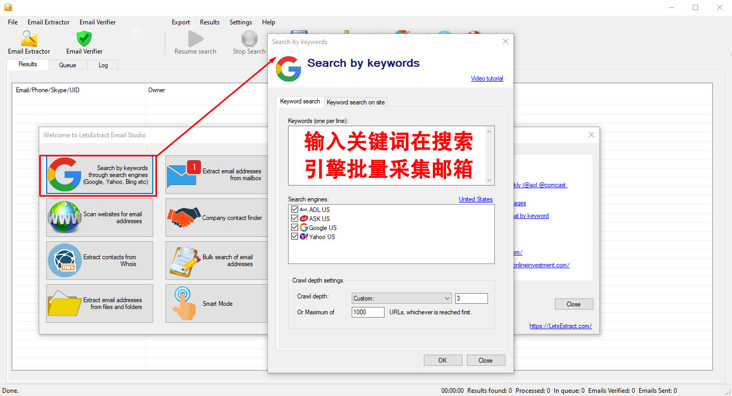Click the Stop Search toolbar button
Screen dimensions: 732x396
(249, 42)
